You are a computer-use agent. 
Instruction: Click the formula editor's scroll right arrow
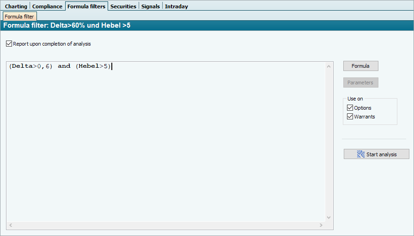321,225
